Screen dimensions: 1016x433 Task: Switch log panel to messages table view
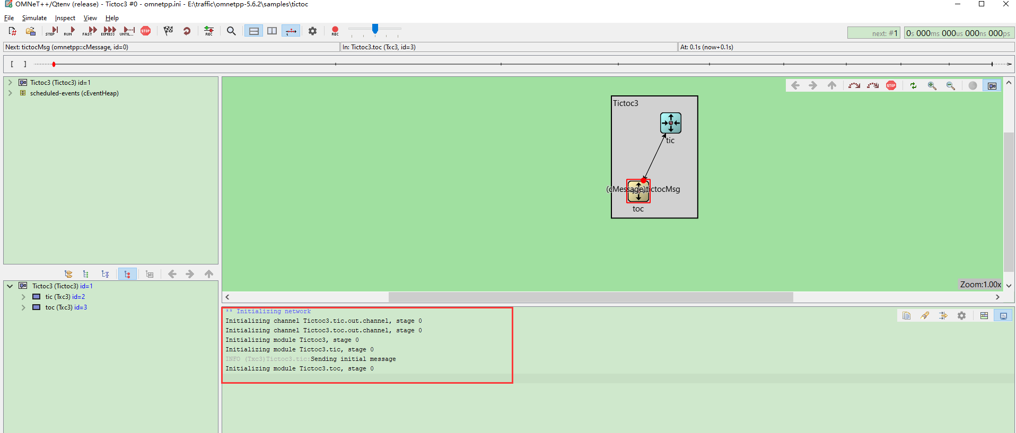click(984, 316)
